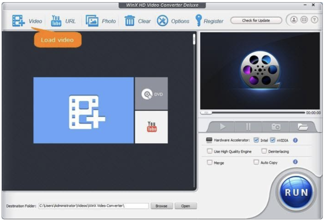Click the Register label in toolbar

coord(214,21)
